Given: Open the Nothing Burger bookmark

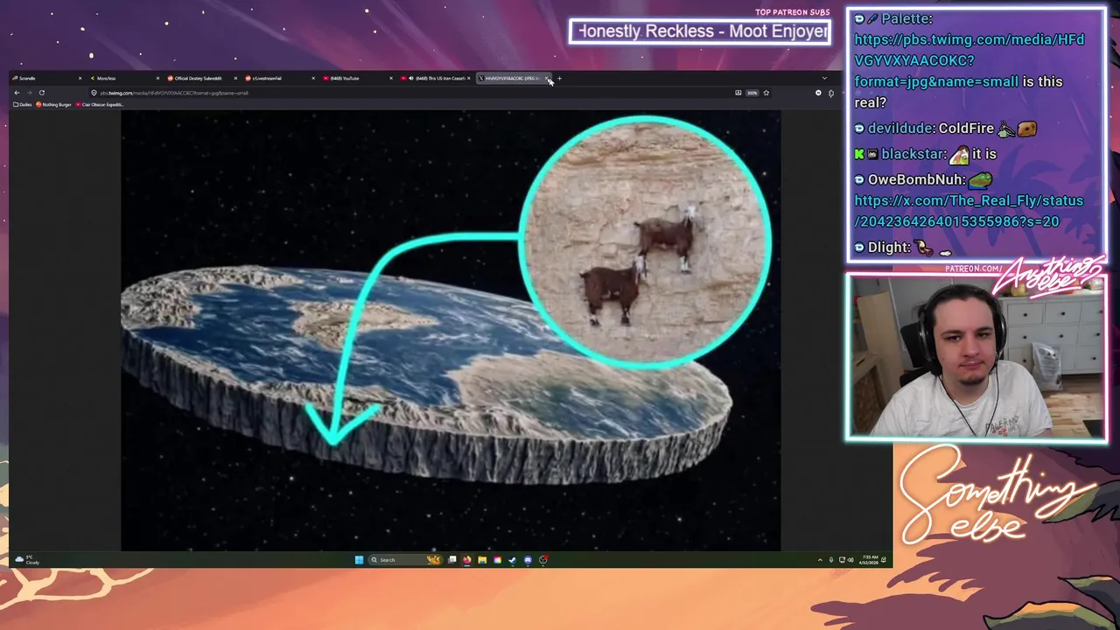Looking at the screenshot, I should tap(54, 105).
